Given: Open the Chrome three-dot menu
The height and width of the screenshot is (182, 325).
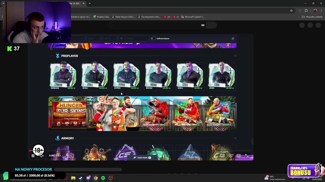Looking at the screenshot, I should coord(321,11).
